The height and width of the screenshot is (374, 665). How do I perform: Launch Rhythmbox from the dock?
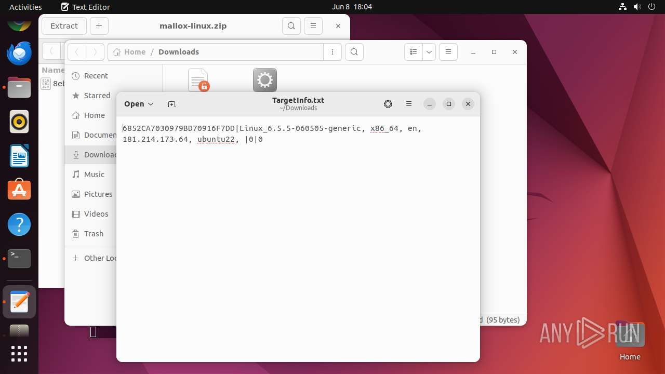pyautogui.click(x=19, y=122)
